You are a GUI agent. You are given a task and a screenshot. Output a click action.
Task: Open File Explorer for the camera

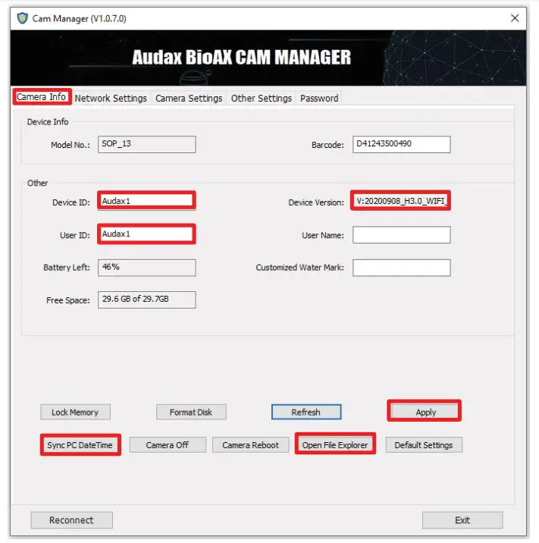[335, 444]
